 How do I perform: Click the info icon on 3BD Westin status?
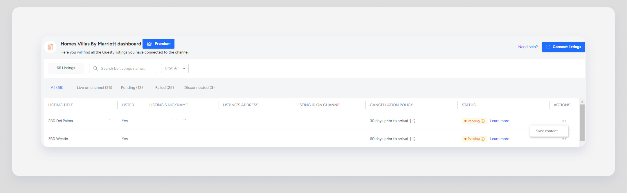coord(483,139)
